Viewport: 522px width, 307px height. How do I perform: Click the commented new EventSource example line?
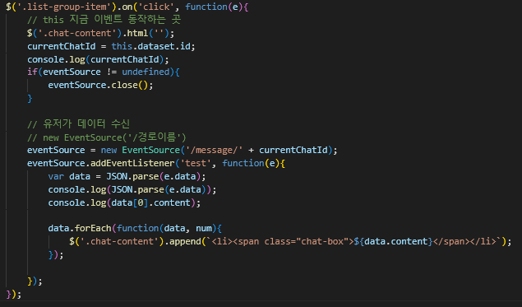(x=107, y=137)
